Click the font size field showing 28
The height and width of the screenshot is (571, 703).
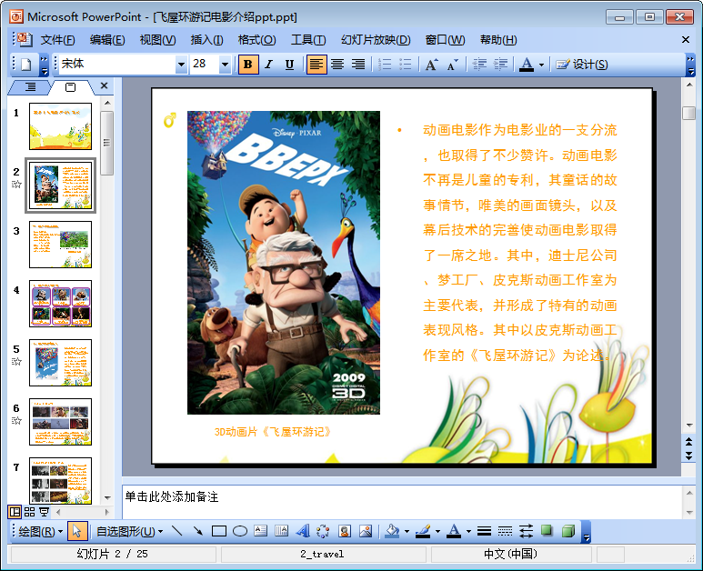[x=205, y=65]
